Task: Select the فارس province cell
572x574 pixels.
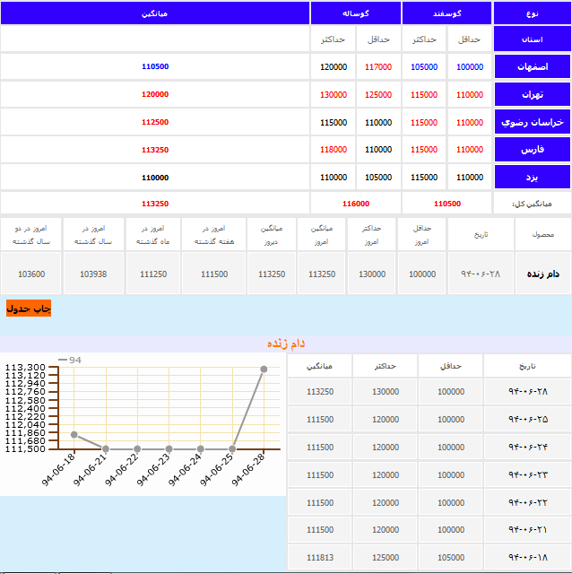Action: (x=533, y=150)
